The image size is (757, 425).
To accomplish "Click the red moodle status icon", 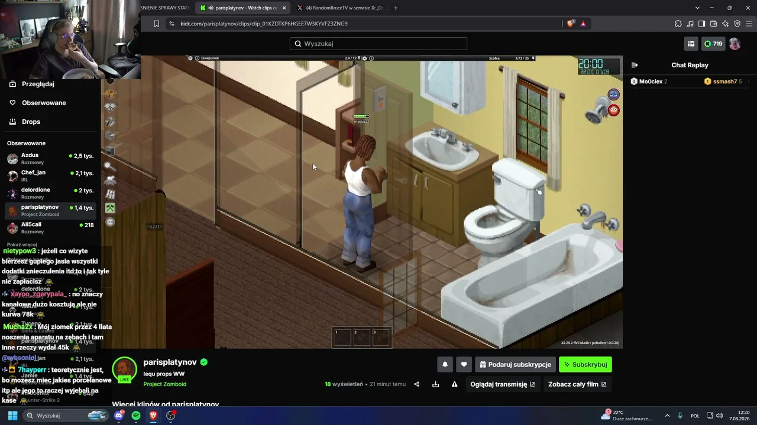I will coord(614,110).
